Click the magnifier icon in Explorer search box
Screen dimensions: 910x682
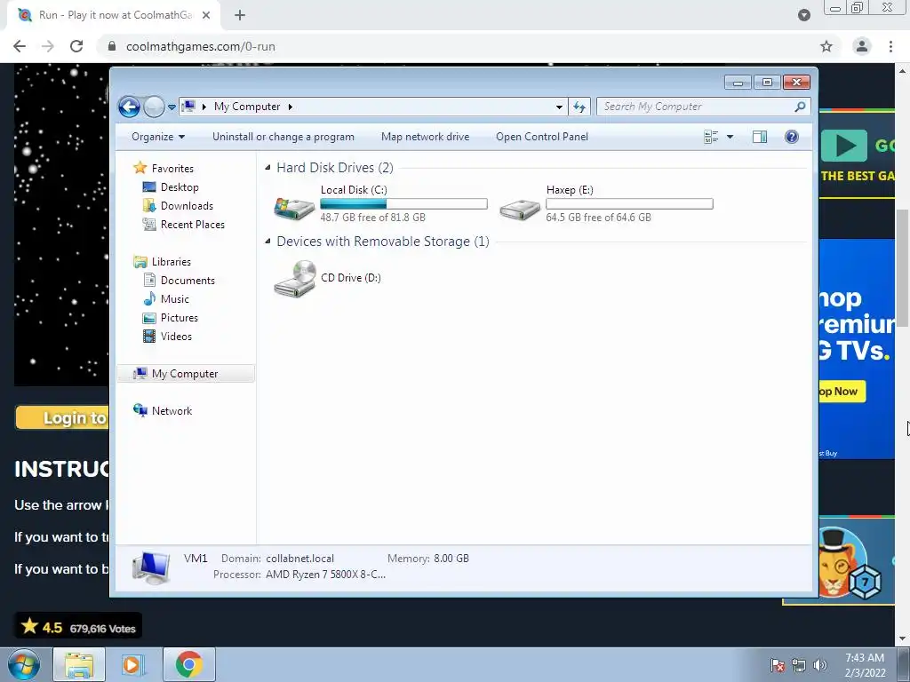pyautogui.click(x=801, y=107)
